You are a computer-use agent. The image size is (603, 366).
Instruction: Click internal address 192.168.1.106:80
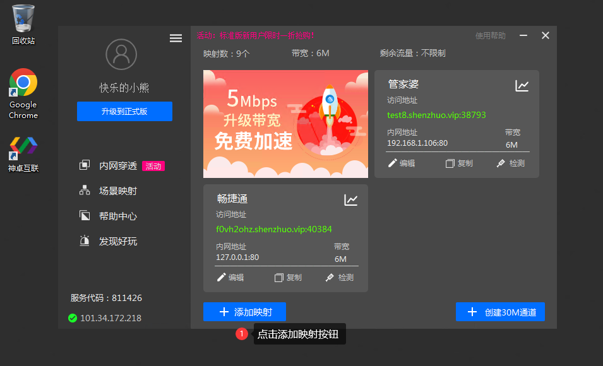pyautogui.click(x=417, y=143)
